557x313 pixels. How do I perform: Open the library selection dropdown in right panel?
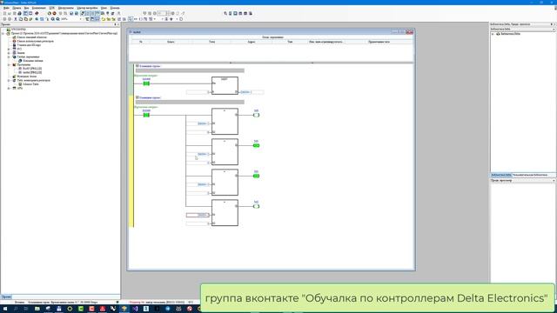[x=554, y=29]
